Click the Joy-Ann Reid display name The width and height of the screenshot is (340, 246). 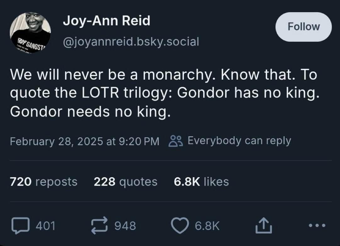107,21
